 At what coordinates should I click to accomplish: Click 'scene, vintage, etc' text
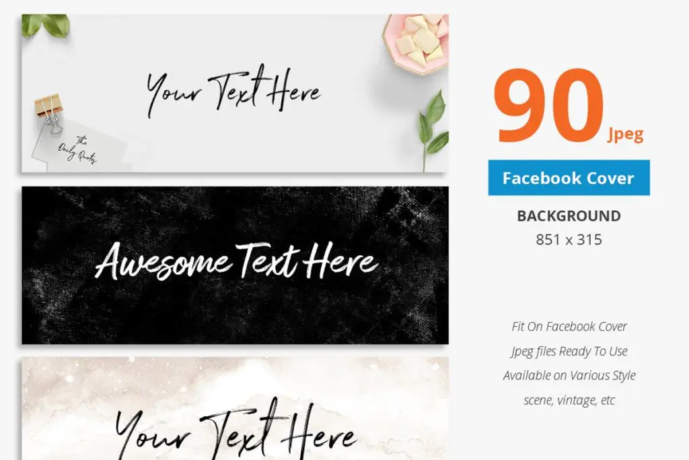click(x=569, y=400)
